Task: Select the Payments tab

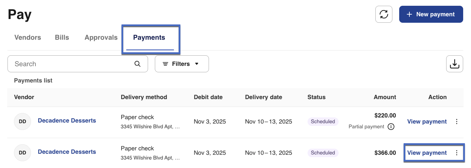Action: click(x=149, y=38)
